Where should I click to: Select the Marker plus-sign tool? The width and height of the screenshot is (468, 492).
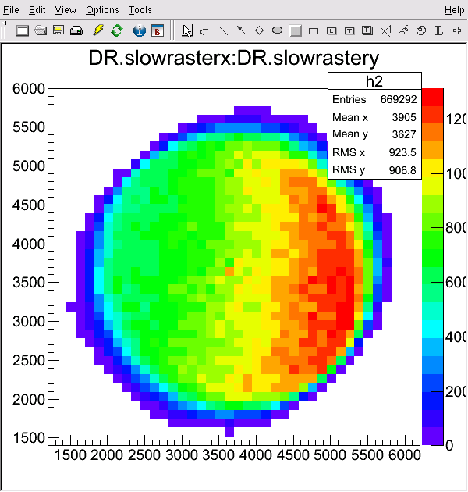point(457,30)
